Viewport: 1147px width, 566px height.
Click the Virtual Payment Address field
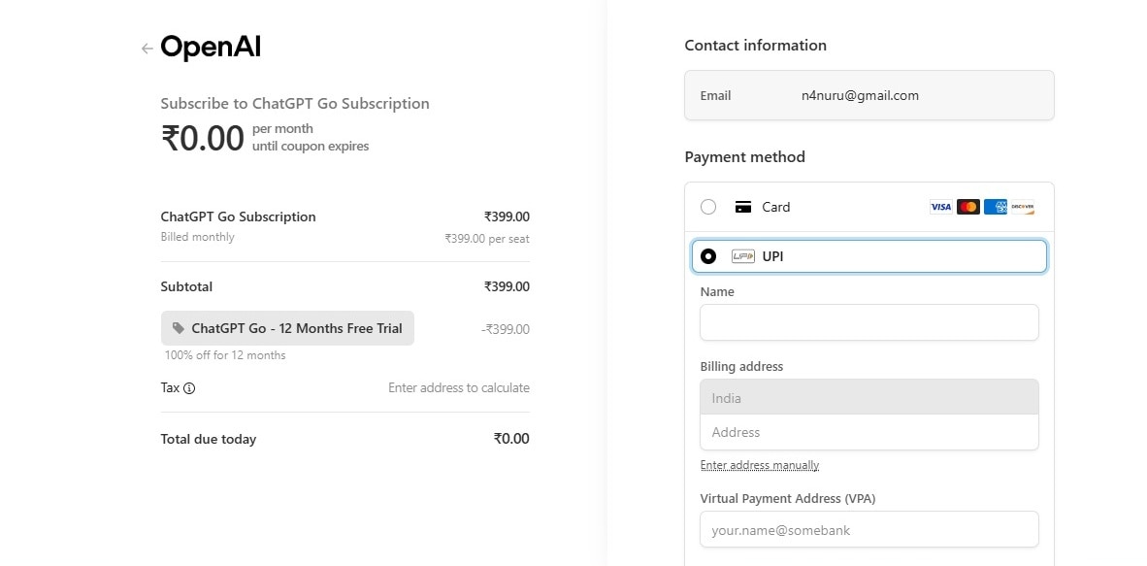pyautogui.click(x=868, y=530)
